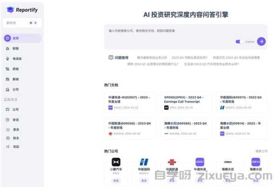Image resolution: width=279 pixels, height=187 pixels.
Task: Open the 中通快递-W(02057) 2023 document card
Action: pyautogui.click(x=130, y=102)
